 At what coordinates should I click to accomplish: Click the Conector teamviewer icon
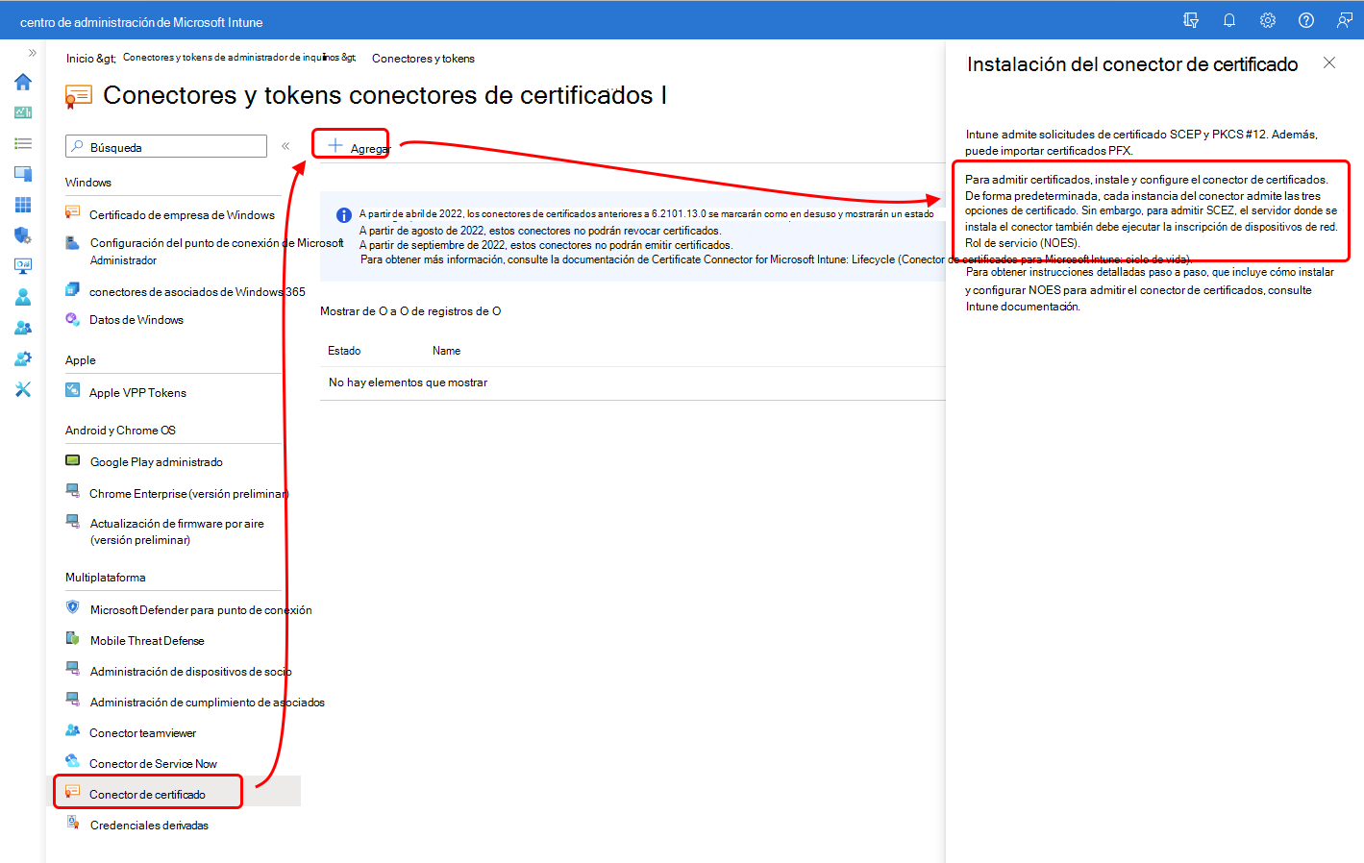(x=72, y=731)
